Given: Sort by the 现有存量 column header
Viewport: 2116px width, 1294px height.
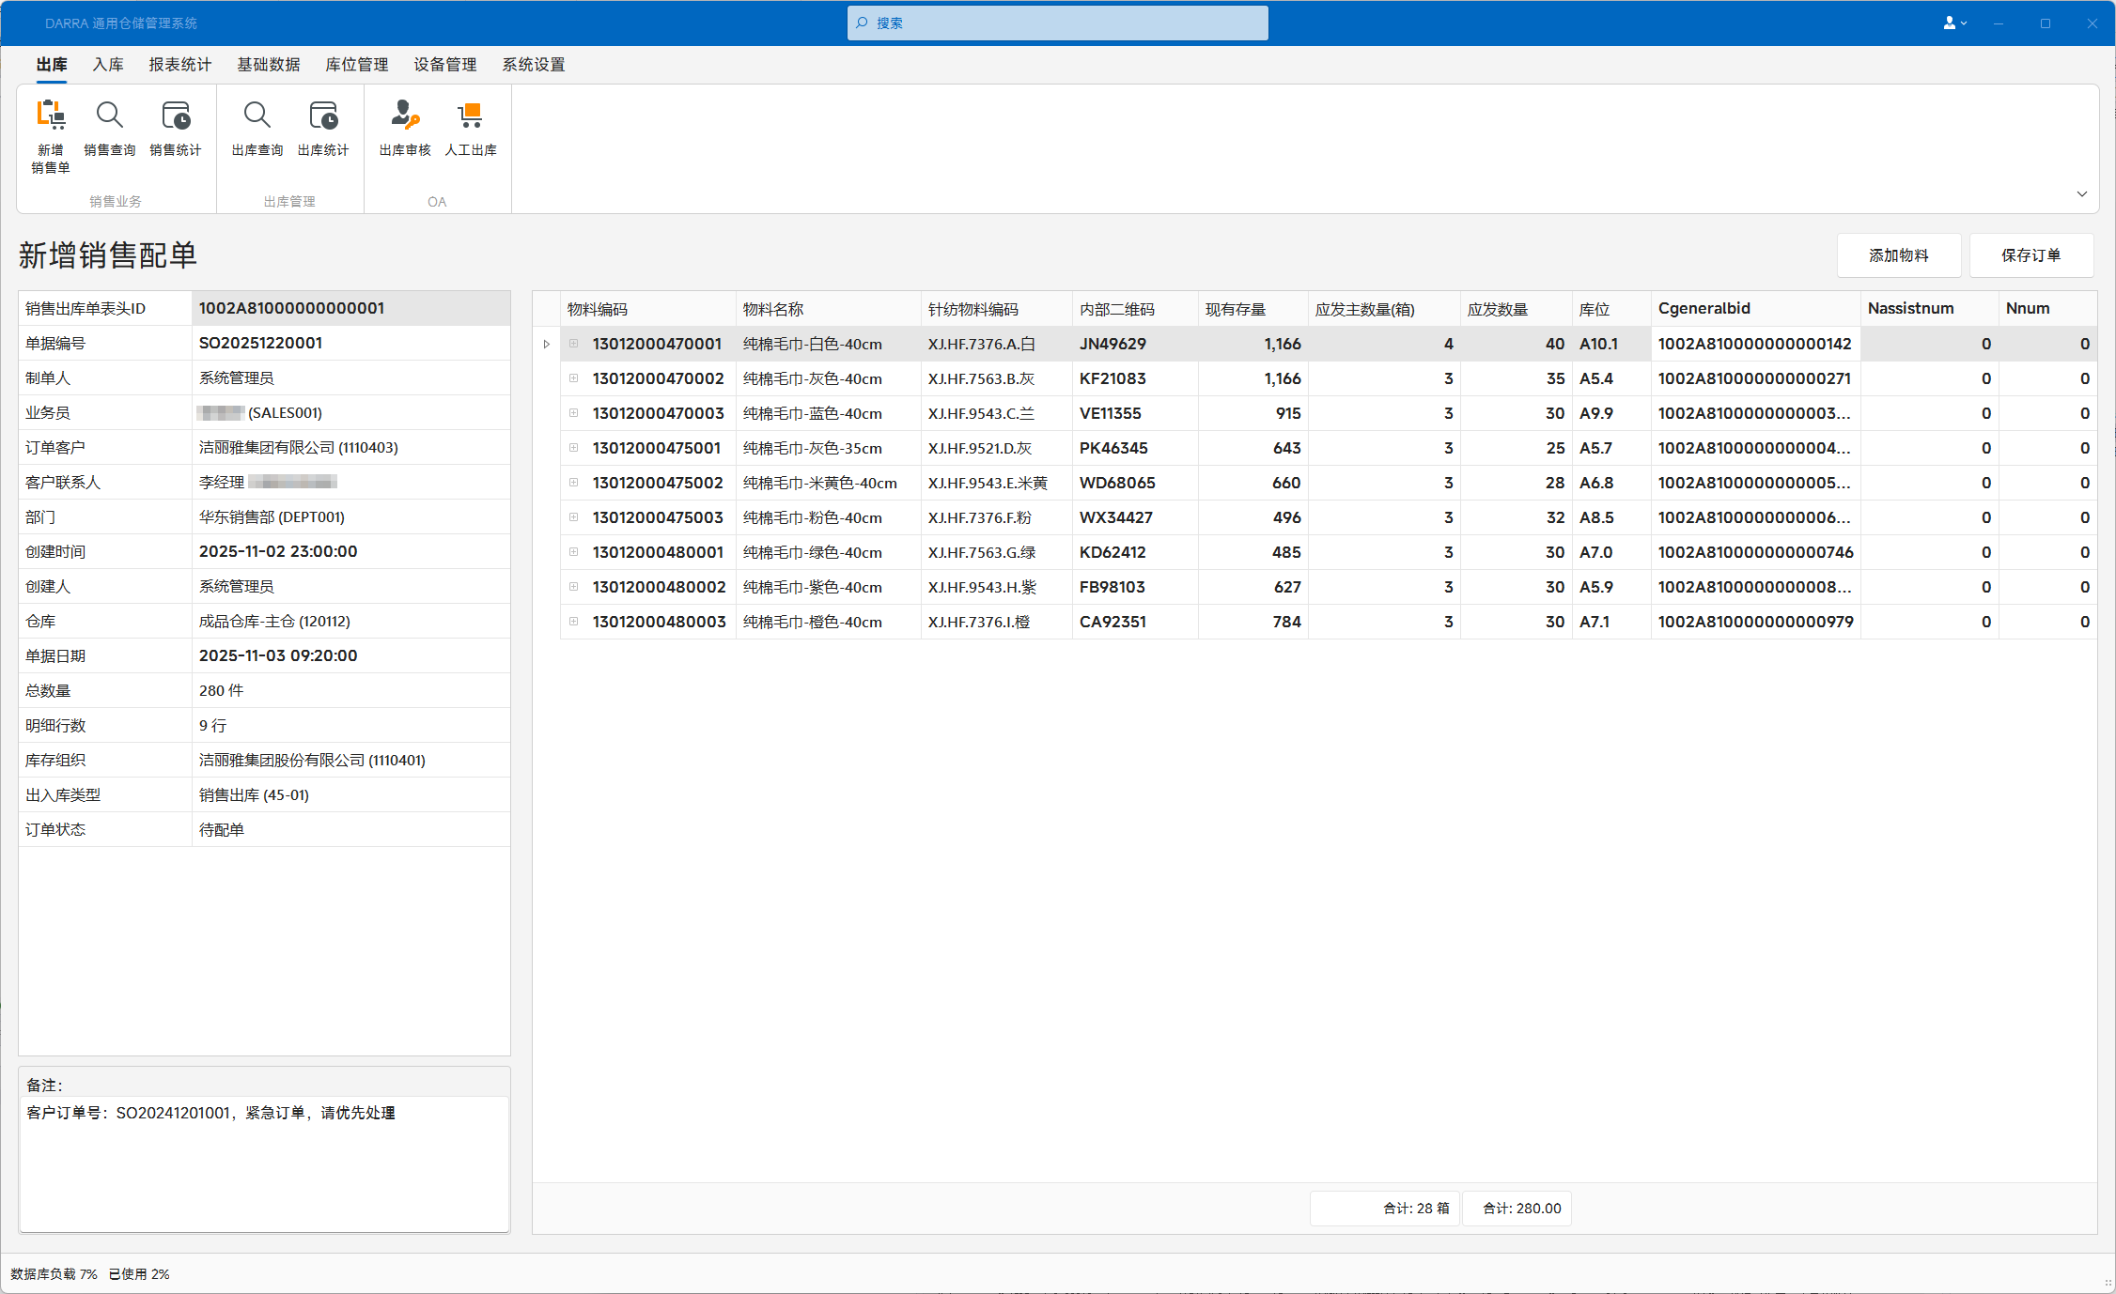Looking at the screenshot, I should (1235, 309).
